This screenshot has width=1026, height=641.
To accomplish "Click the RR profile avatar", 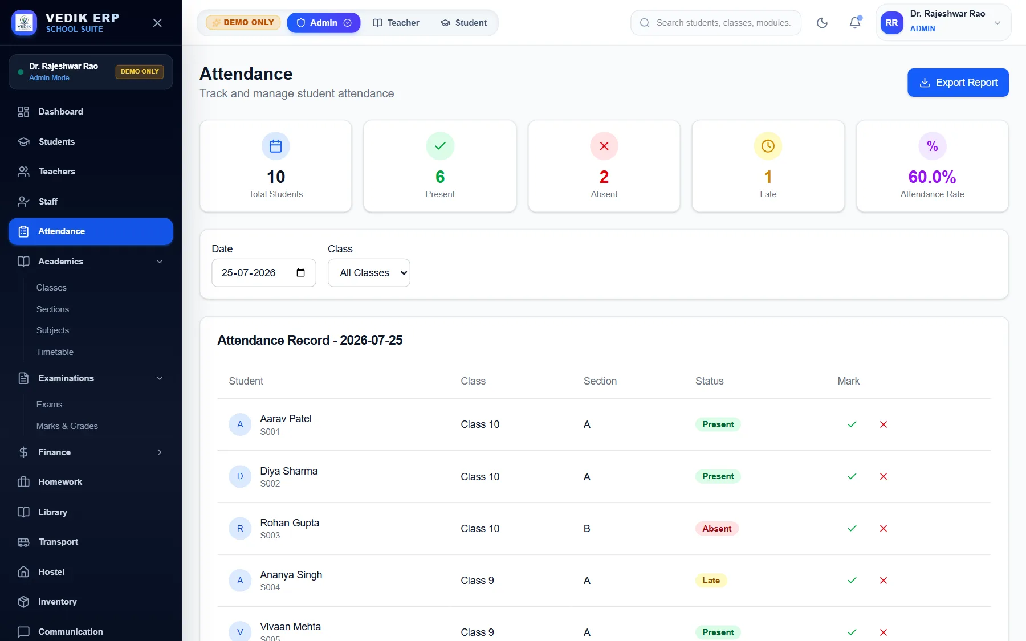I will click(892, 23).
